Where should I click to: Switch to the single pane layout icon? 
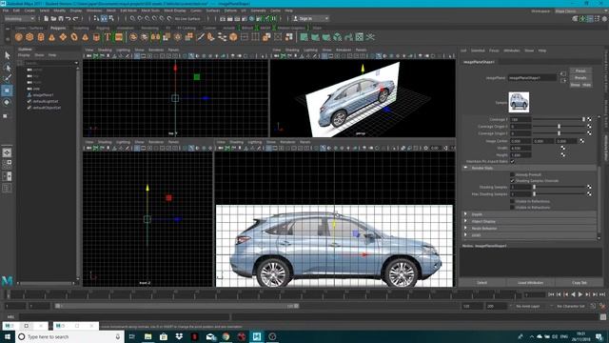pyautogui.click(x=7, y=152)
